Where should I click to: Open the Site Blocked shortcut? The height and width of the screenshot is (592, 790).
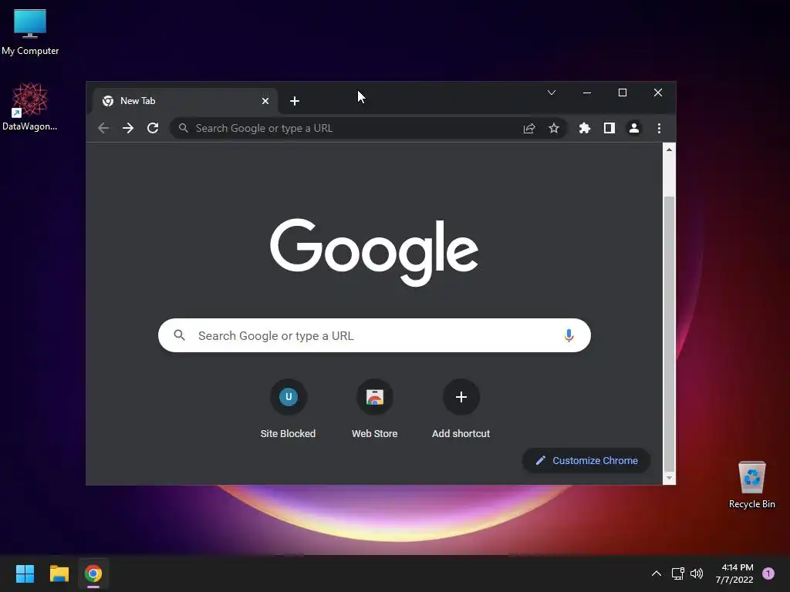coord(289,409)
